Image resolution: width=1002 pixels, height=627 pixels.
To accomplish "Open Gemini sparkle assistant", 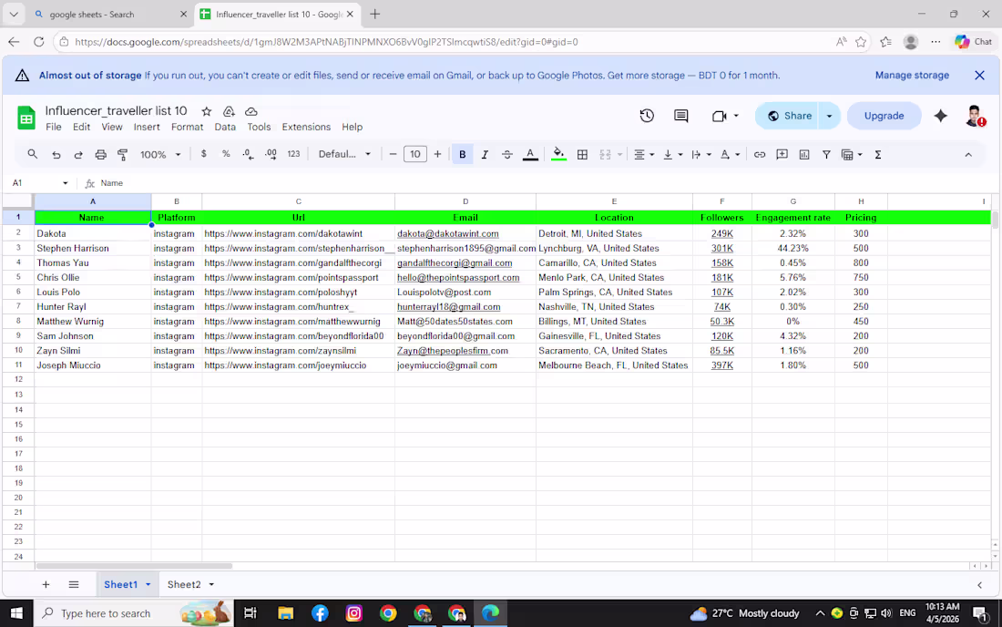I will pyautogui.click(x=941, y=116).
